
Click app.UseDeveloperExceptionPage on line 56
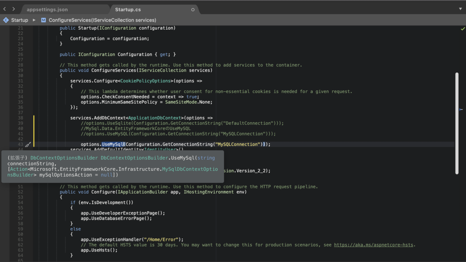(123, 213)
